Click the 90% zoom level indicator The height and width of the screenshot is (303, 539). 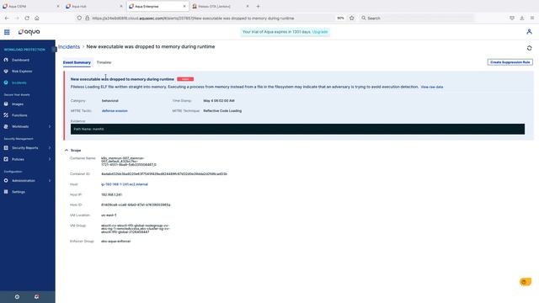[x=340, y=18]
